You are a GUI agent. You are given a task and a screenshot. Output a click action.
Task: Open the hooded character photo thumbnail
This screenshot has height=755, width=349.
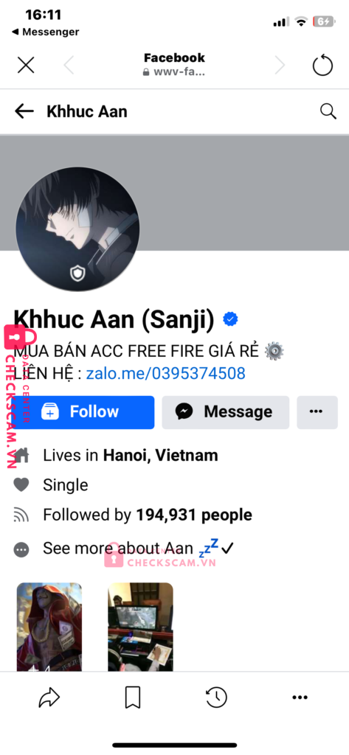[49, 627]
